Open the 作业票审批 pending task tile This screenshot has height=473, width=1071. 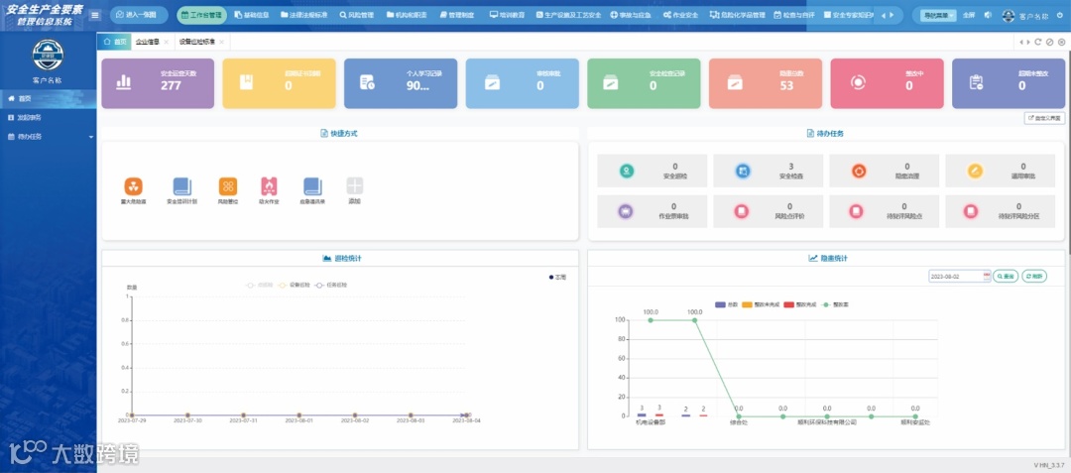click(653, 211)
